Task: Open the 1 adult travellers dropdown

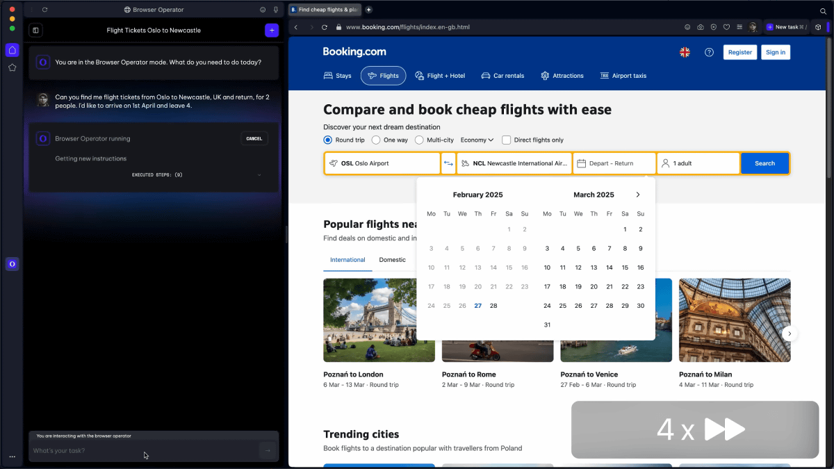Action: pyautogui.click(x=698, y=163)
